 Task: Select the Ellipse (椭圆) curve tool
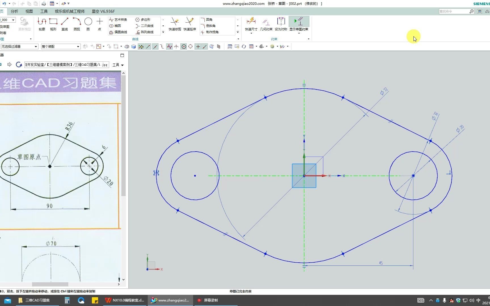coord(118,25)
